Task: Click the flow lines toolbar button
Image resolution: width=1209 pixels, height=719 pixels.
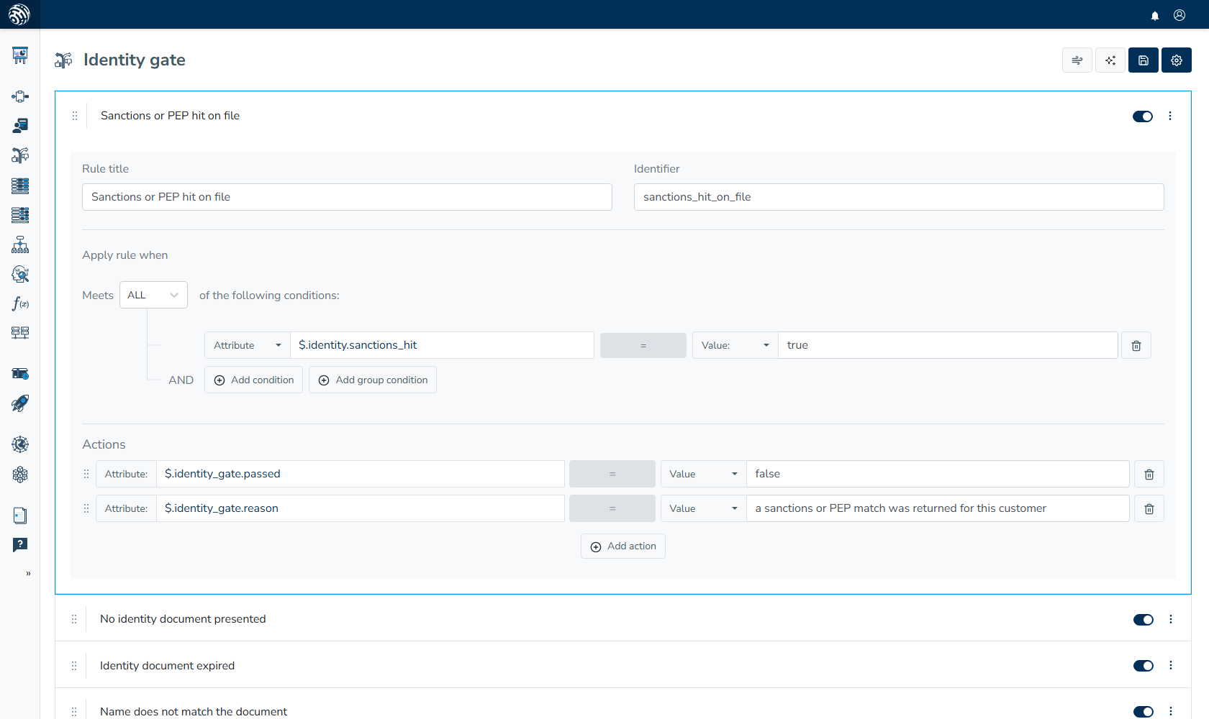Action: pyautogui.click(x=1077, y=60)
